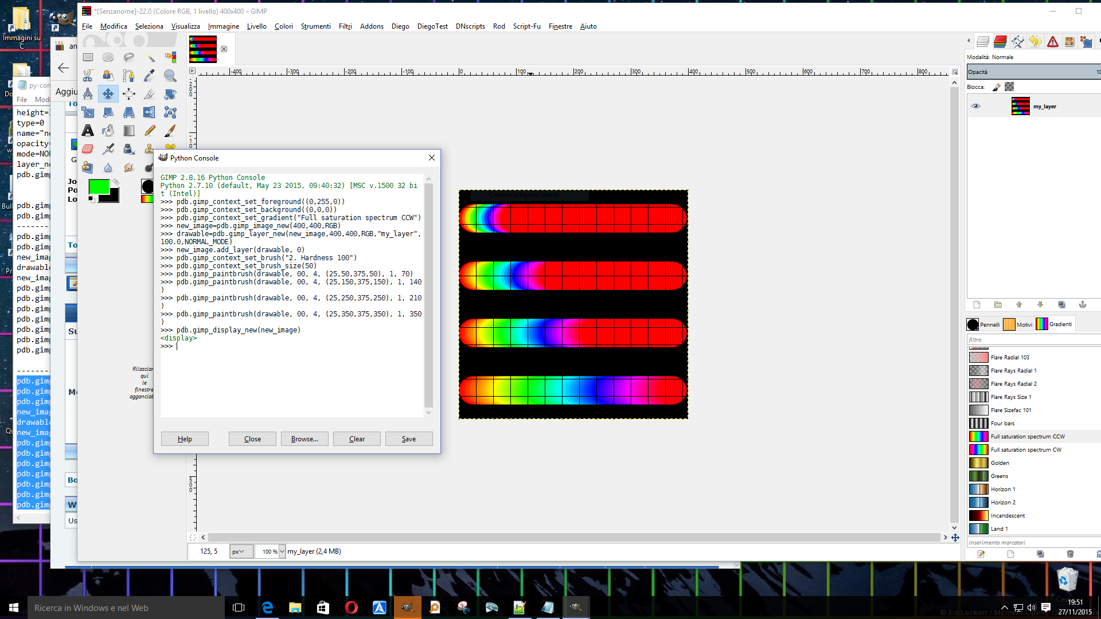This screenshot has width=1101, height=619.
Task: Select the Zoom magnifier tool
Action: (170, 75)
